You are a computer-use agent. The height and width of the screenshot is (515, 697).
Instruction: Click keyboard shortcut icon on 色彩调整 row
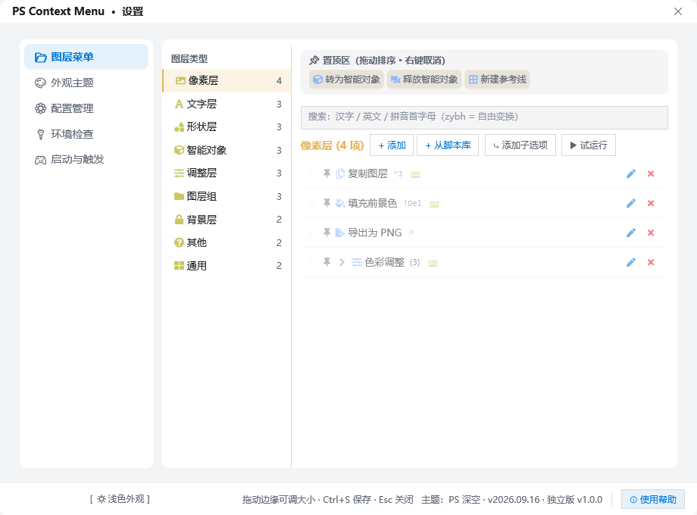[433, 263]
